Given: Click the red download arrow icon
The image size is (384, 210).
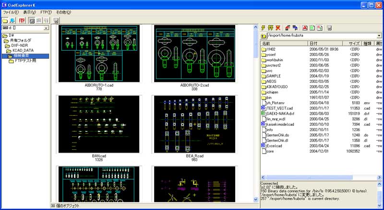Looking at the screenshot, I should [x=288, y=28].
